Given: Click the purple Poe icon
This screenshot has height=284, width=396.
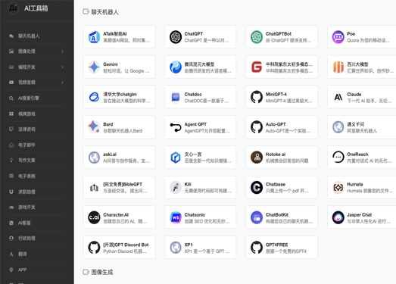Looking at the screenshot, I should 338,37.
